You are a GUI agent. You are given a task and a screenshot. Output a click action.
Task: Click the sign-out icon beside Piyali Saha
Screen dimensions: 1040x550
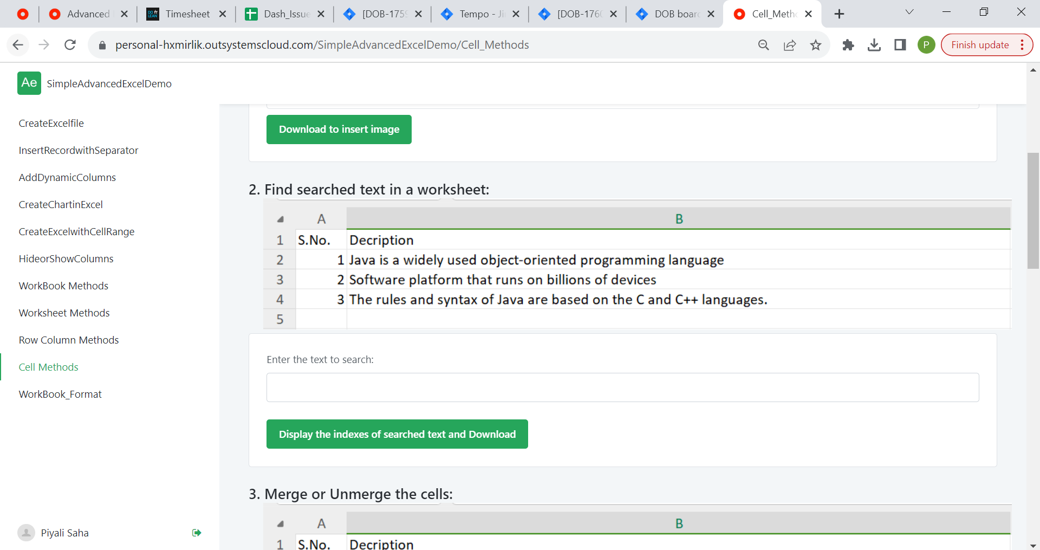[196, 533]
